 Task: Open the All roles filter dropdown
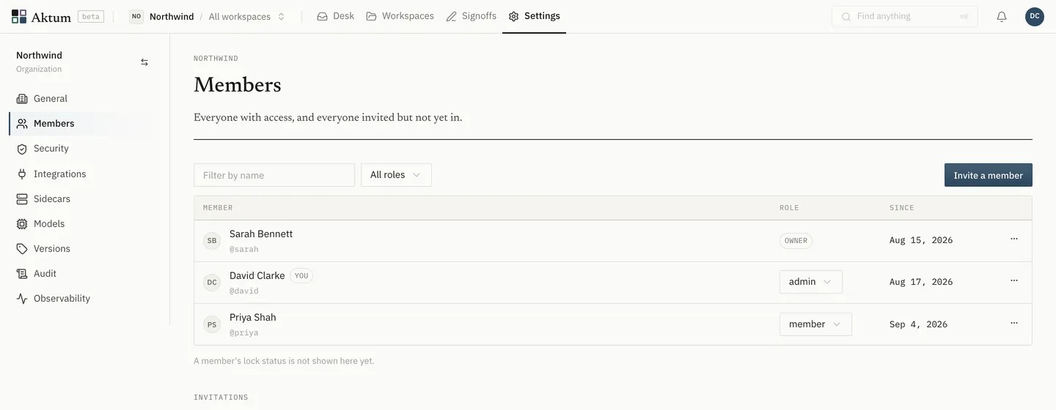[x=396, y=175]
